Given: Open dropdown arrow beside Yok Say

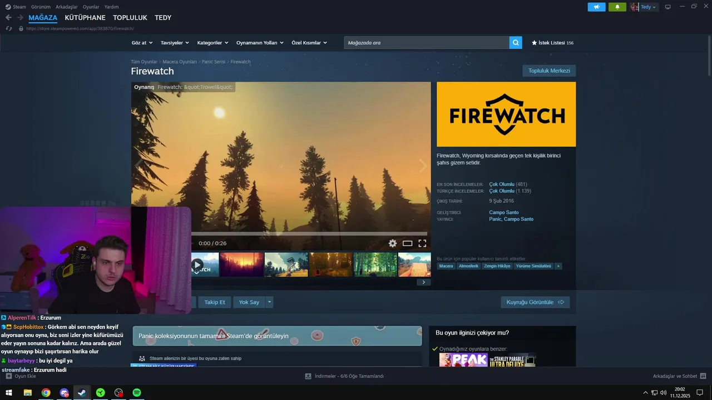Looking at the screenshot, I should [x=269, y=302].
